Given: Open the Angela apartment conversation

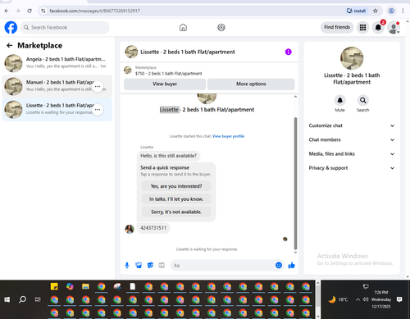Looking at the screenshot, I should coord(57,63).
